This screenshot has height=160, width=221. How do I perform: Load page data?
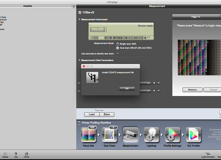point(92,114)
